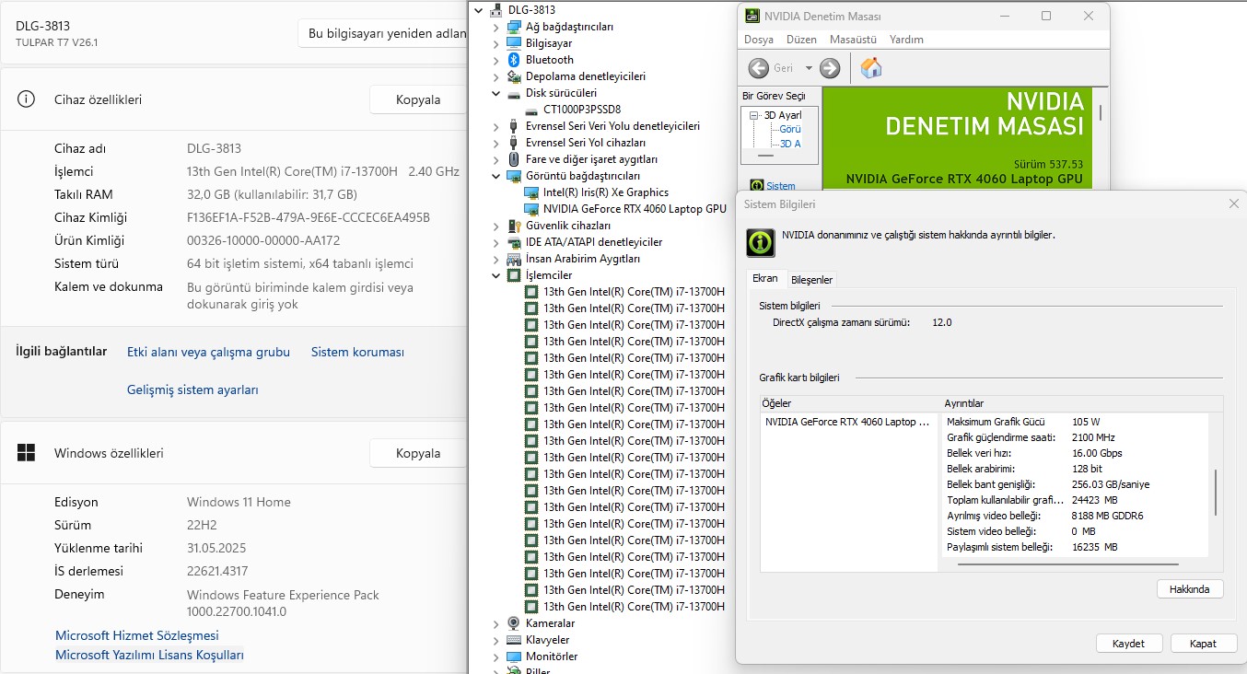Switch to the Bileşenler tab

click(811, 279)
